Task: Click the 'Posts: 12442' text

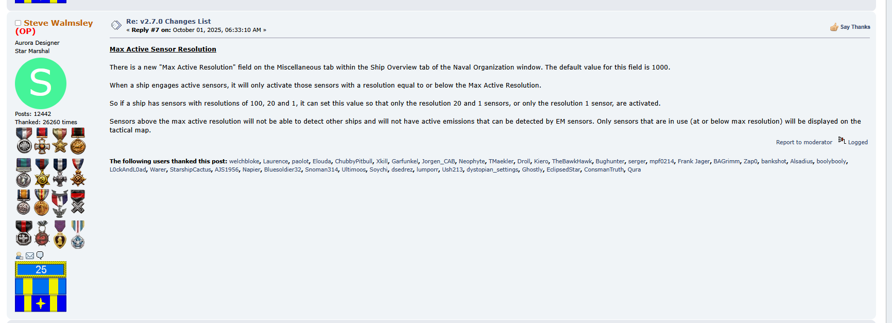Action: point(33,114)
